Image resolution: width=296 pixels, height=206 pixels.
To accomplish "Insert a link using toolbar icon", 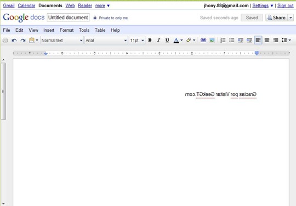I will [x=203, y=40].
